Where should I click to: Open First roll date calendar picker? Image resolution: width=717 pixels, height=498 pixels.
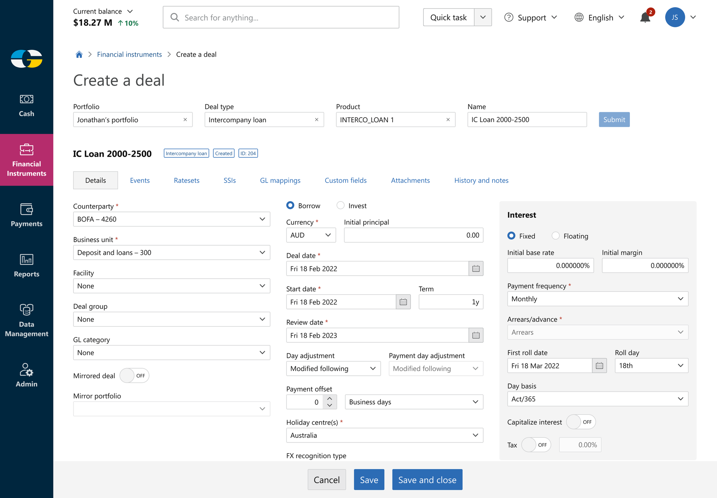pyautogui.click(x=599, y=366)
